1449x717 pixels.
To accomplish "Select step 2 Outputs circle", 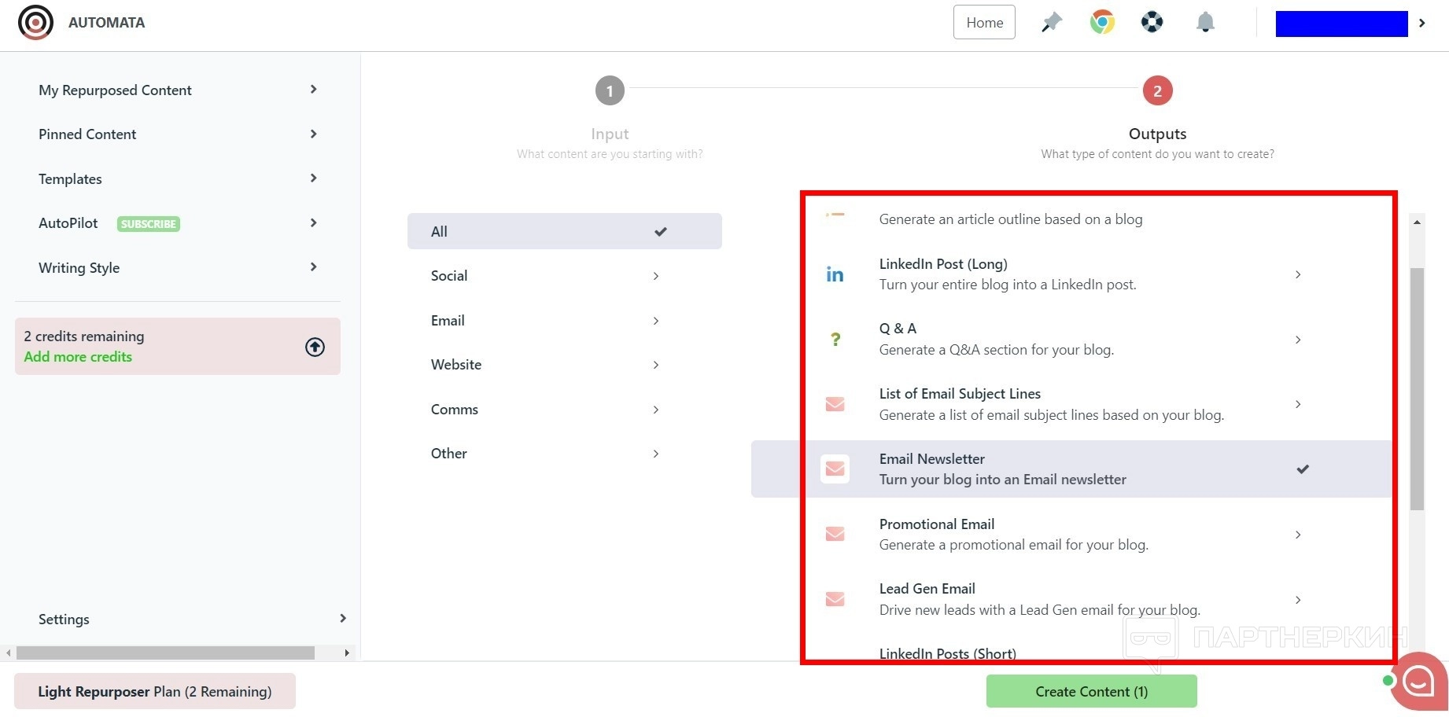I will tap(1157, 90).
